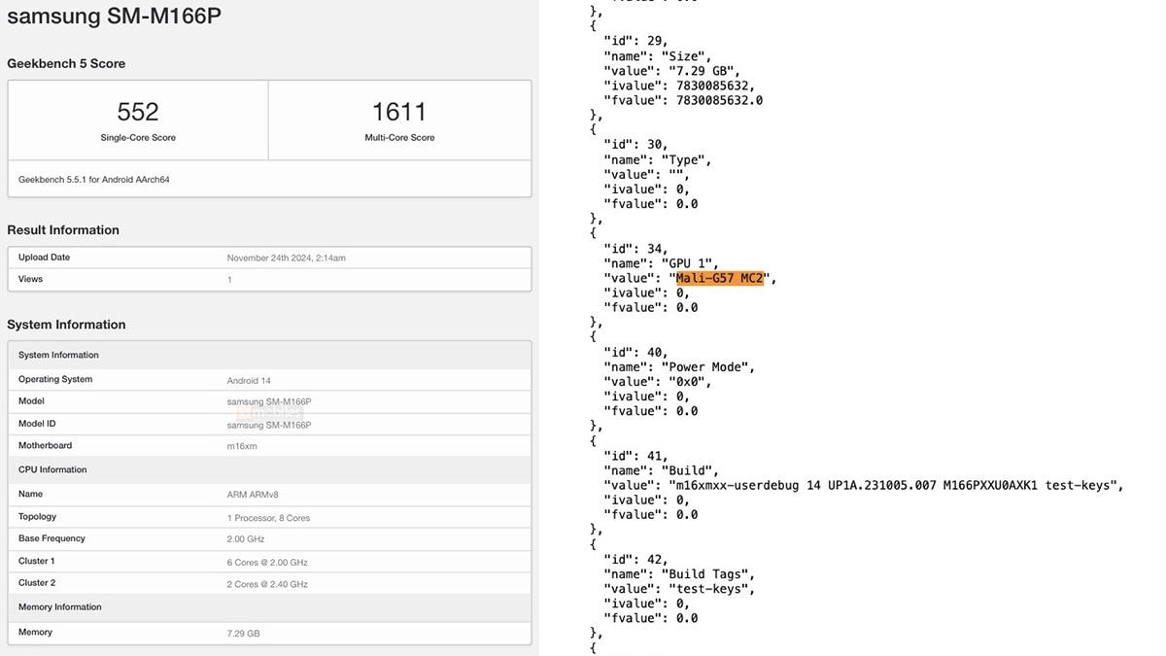Image resolution: width=1166 pixels, height=656 pixels.
Task: Click the Result Information heading
Action: pos(63,230)
